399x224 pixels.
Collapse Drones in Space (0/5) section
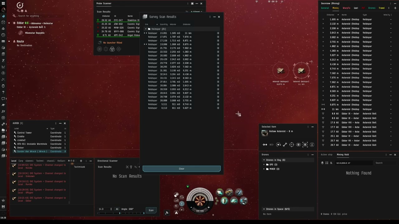(264, 209)
